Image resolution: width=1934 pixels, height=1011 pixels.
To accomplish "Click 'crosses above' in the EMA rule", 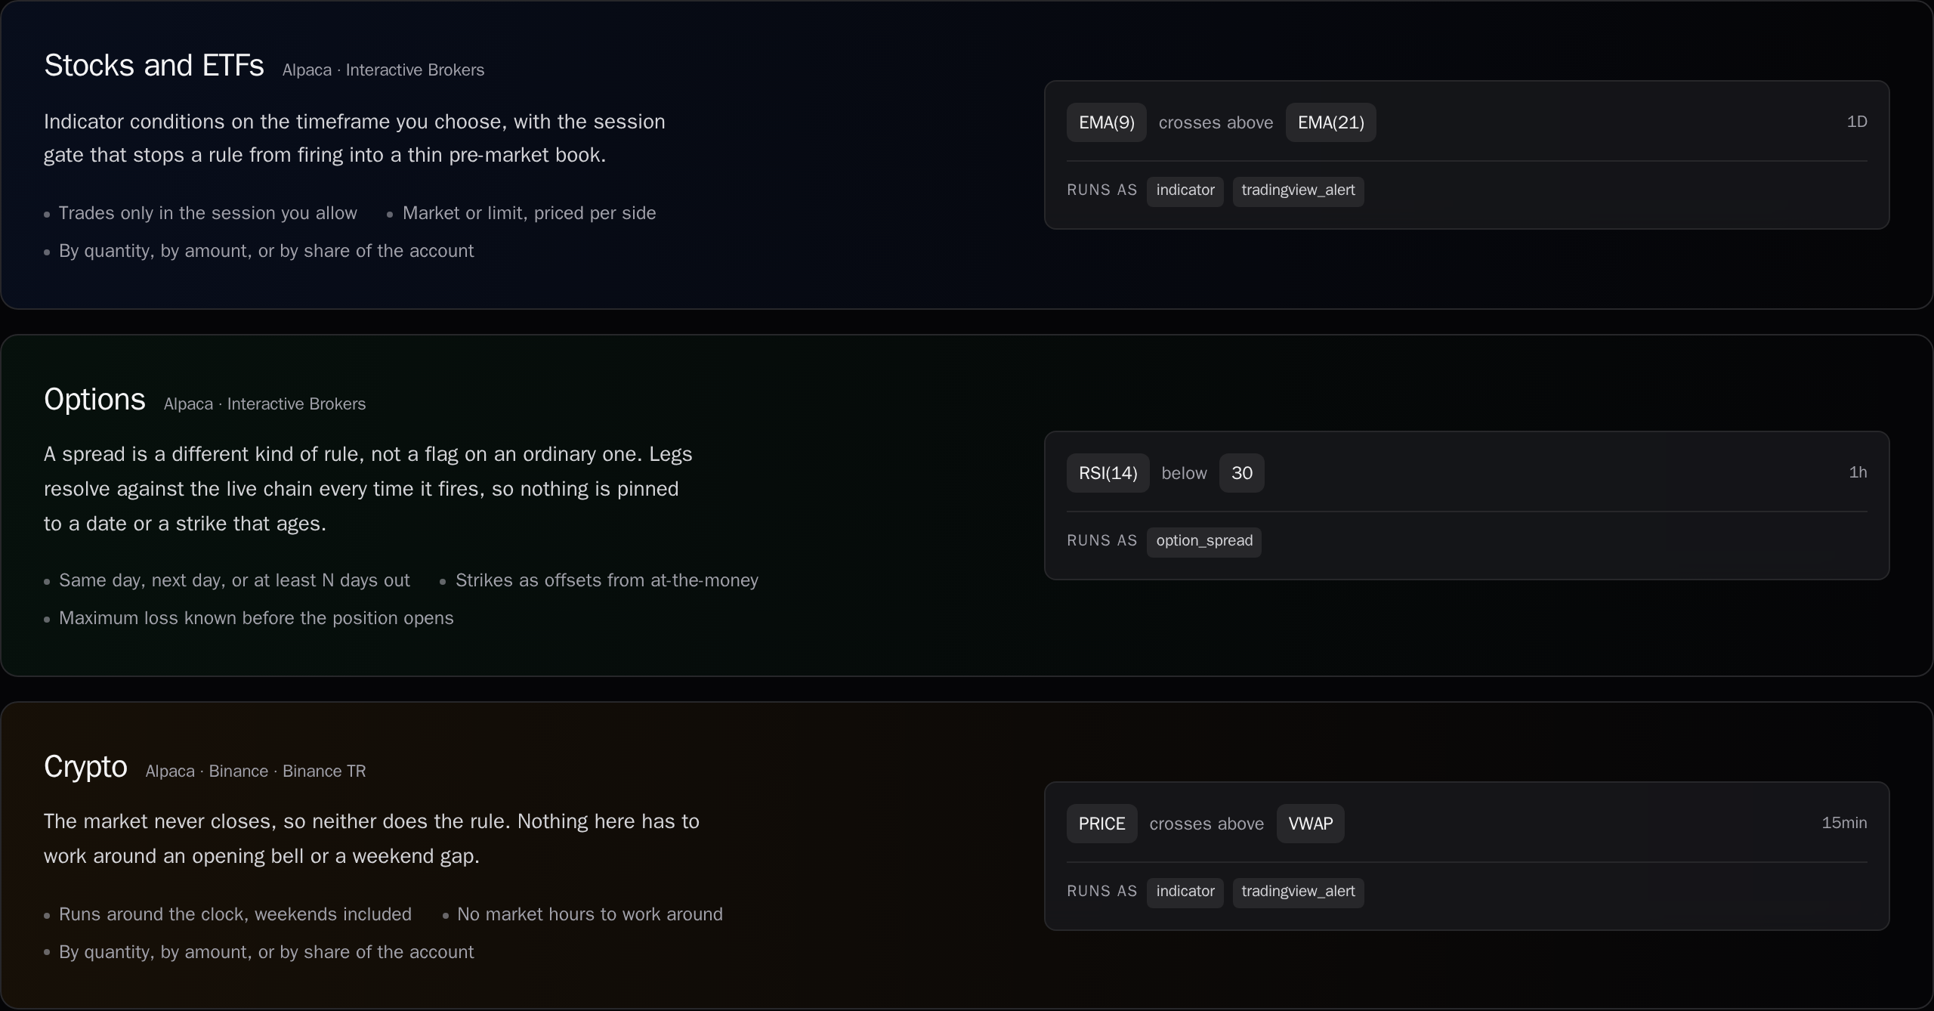I will [1216, 122].
